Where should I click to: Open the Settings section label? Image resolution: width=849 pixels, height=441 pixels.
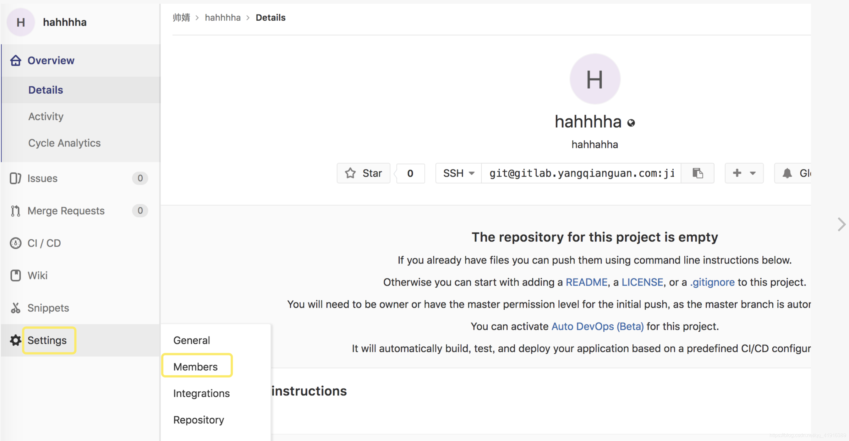pyautogui.click(x=47, y=340)
